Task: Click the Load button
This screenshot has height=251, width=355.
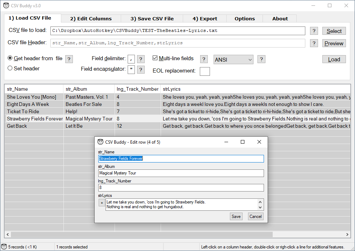Action: (334, 59)
